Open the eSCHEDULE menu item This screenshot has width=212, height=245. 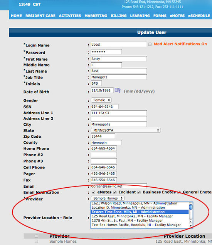click(199, 16)
